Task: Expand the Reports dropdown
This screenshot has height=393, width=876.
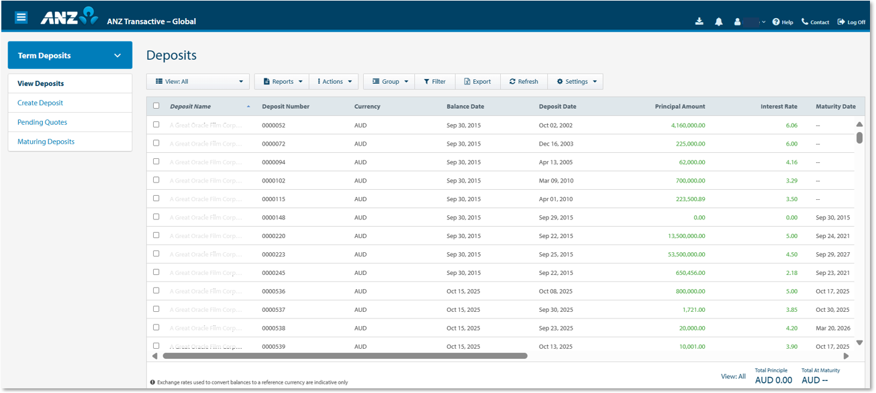Action: click(282, 82)
